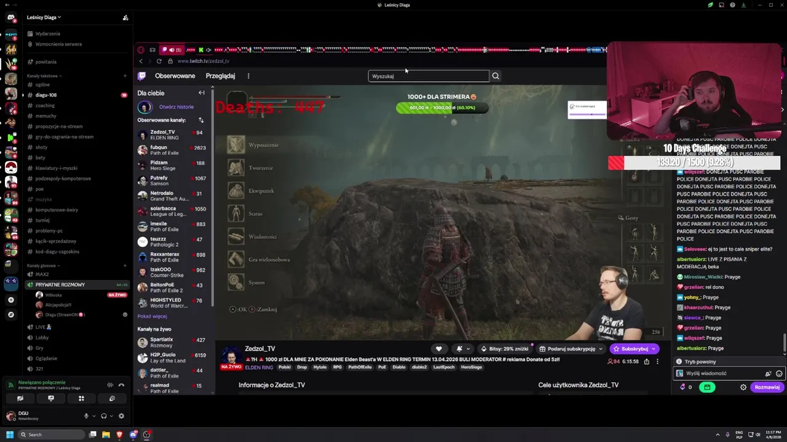Viewport: 787px width, 442px height.
Task: Open the noise suppression waveform icon
Action: (x=110, y=385)
